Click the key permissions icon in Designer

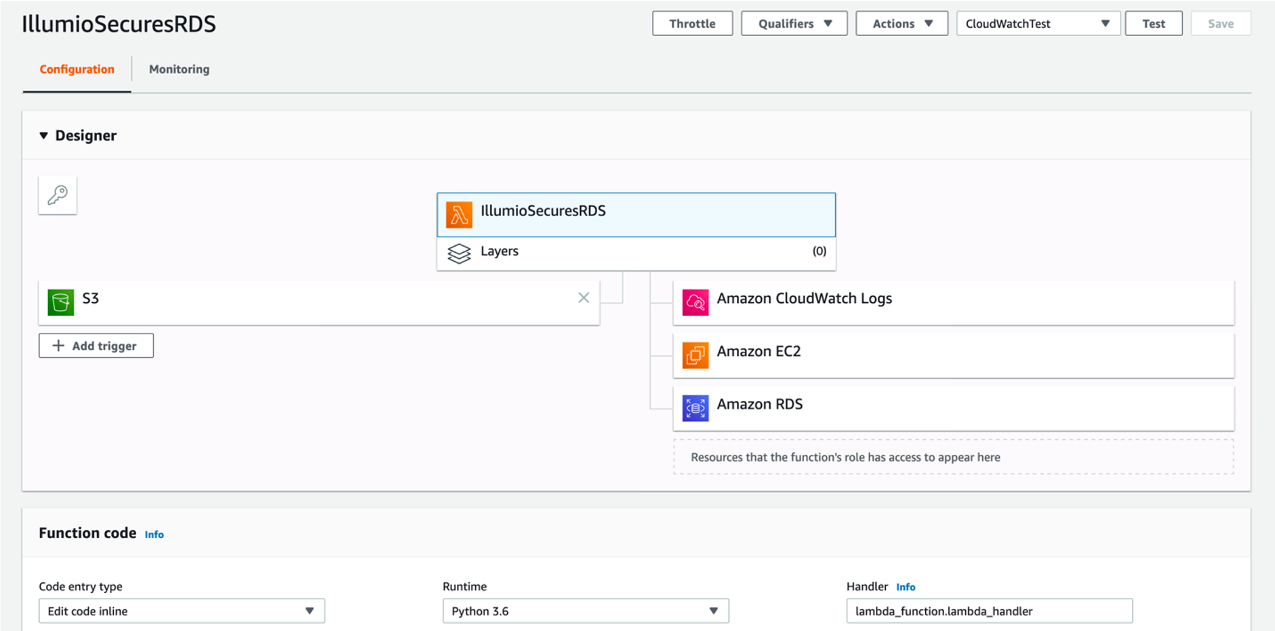(57, 195)
